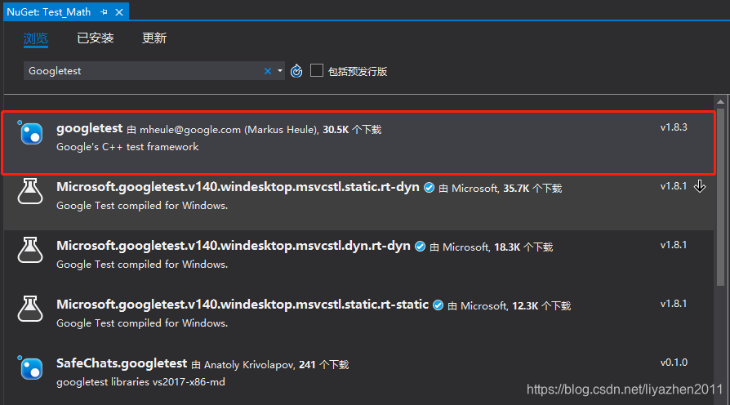The width and height of the screenshot is (730, 405).
Task: Switch to the 浏览 tab
Action: click(x=36, y=38)
